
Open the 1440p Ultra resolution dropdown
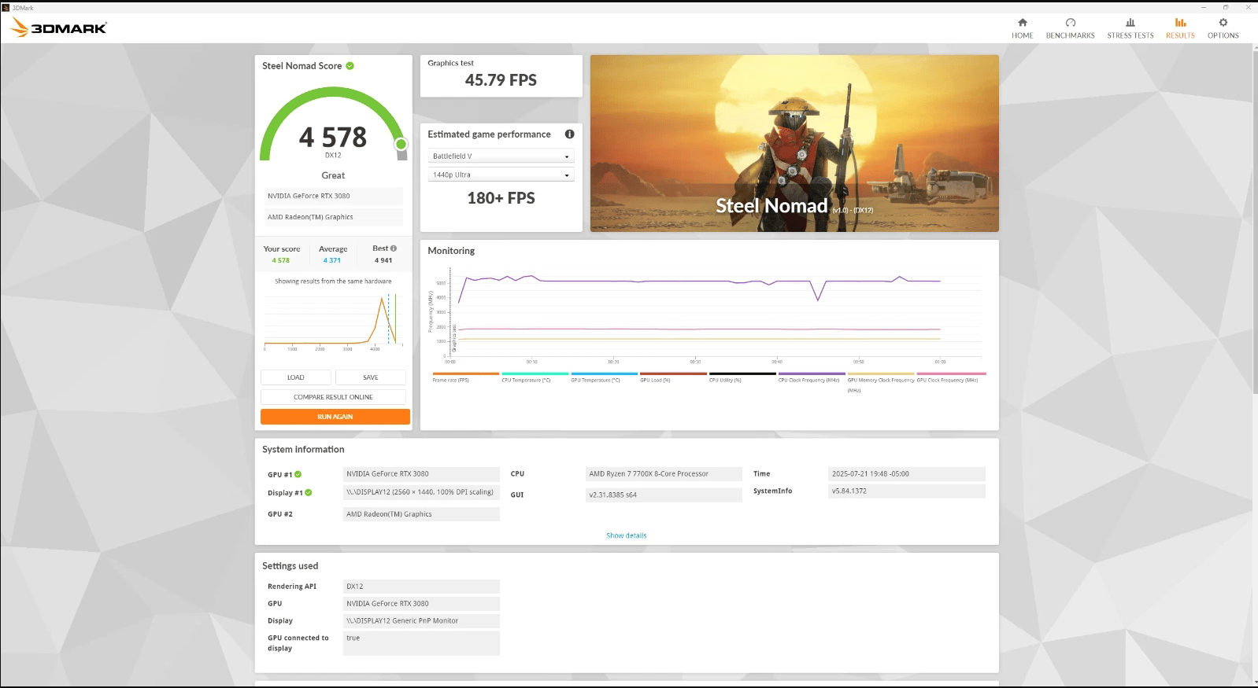[x=501, y=175]
